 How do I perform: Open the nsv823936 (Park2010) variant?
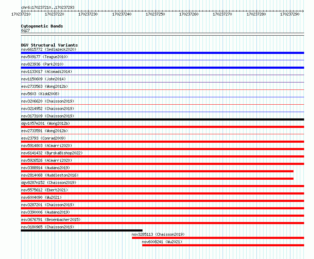(42, 64)
